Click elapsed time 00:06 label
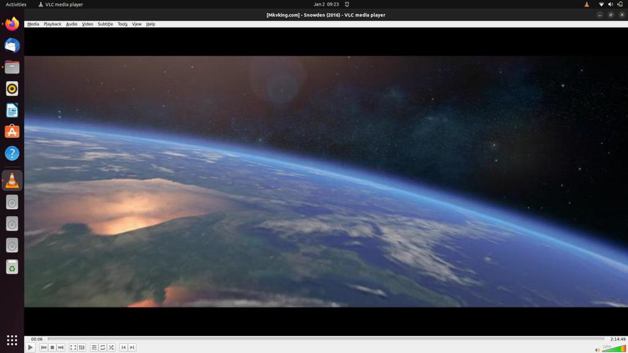 click(x=37, y=339)
